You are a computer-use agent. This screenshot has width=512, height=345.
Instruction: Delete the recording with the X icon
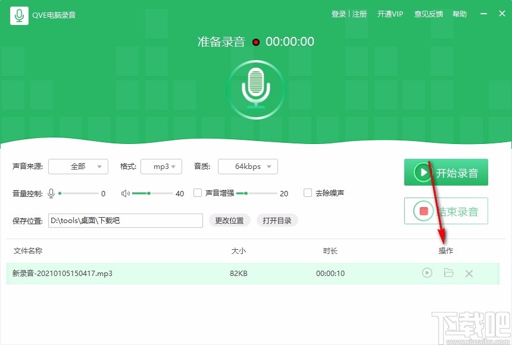(469, 272)
